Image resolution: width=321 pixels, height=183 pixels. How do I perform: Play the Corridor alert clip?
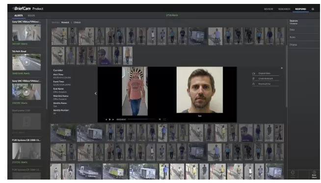[110, 119]
